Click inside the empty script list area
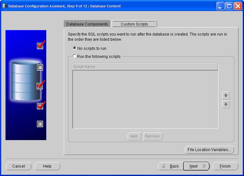 (145, 99)
